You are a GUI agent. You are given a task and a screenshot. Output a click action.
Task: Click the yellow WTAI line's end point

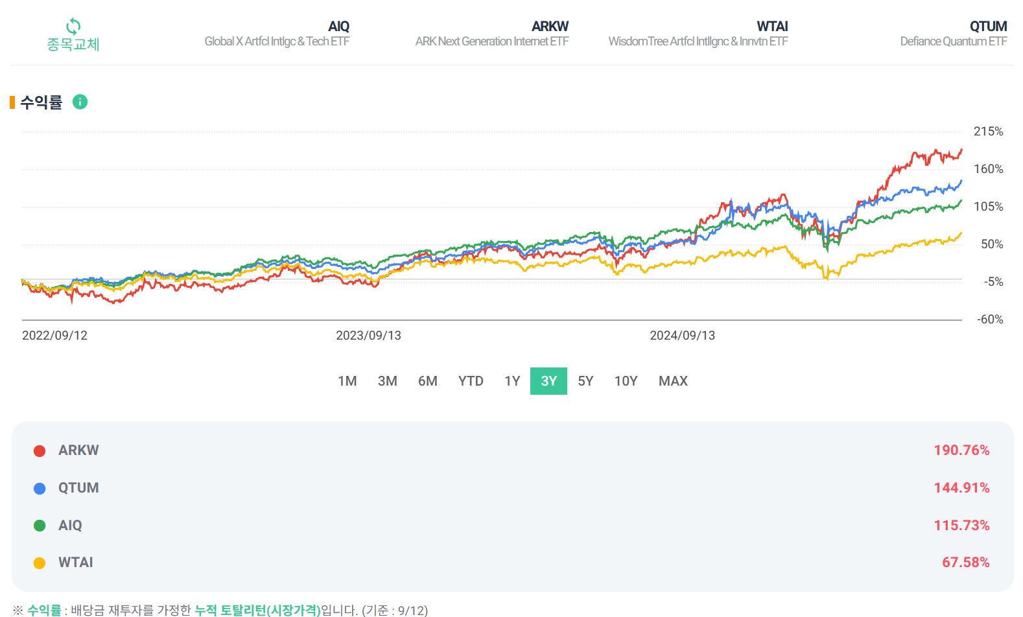click(x=961, y=233)
